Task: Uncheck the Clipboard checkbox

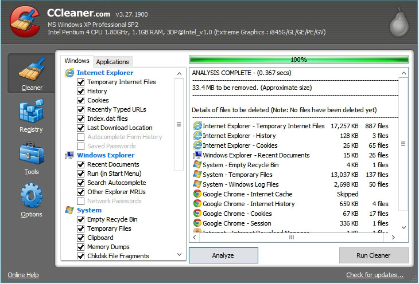Action: point(81,238)
